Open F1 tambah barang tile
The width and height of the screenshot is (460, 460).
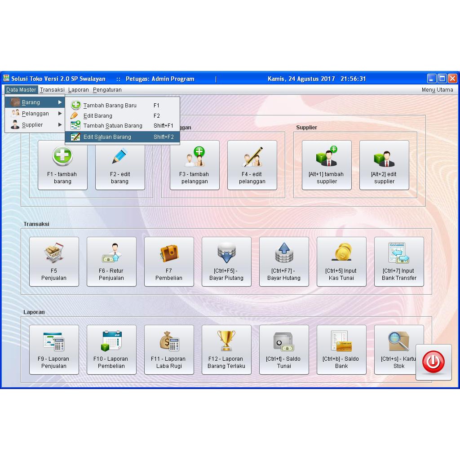tap(62, 167)
